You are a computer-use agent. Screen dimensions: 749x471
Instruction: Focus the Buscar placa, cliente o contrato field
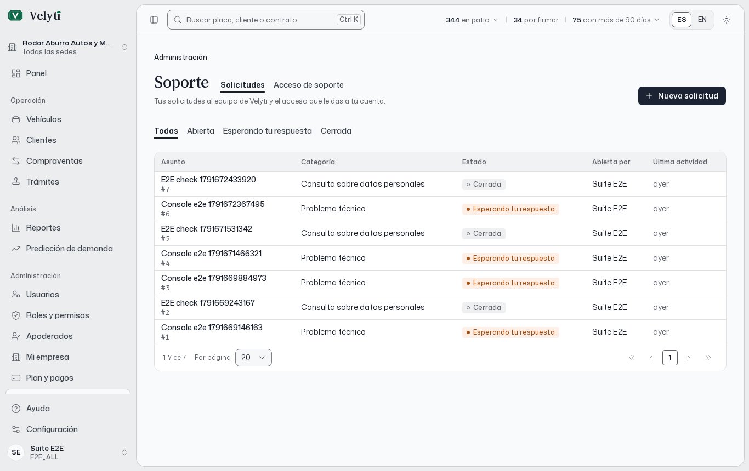(x=266, y=20)
